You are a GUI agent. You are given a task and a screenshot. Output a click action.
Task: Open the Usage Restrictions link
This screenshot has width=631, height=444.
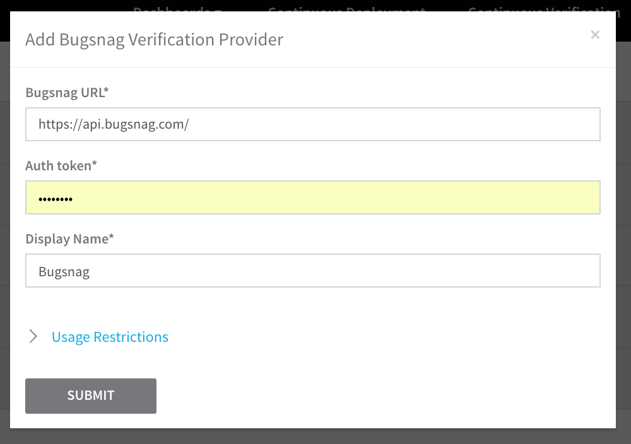point(110,337)
